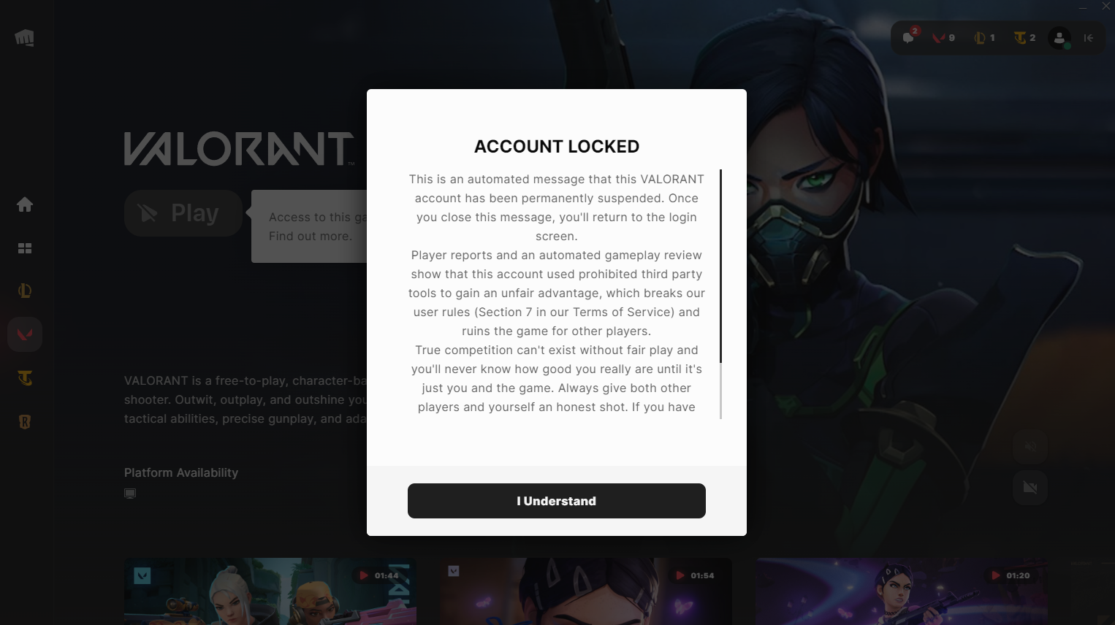Screen dimensions: 1115x625
Task: Play the 01:44 video thumbnail
Action: point(270,591)
